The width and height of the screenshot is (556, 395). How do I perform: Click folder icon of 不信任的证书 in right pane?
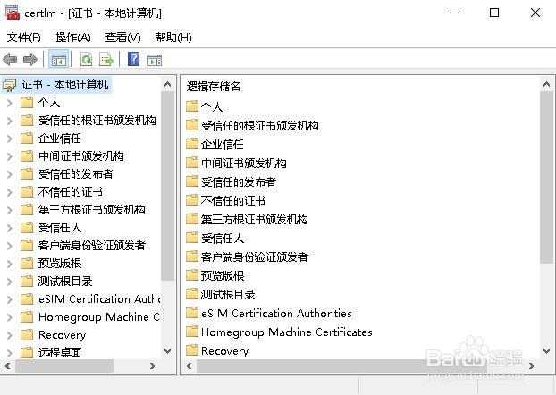point(192,200)
